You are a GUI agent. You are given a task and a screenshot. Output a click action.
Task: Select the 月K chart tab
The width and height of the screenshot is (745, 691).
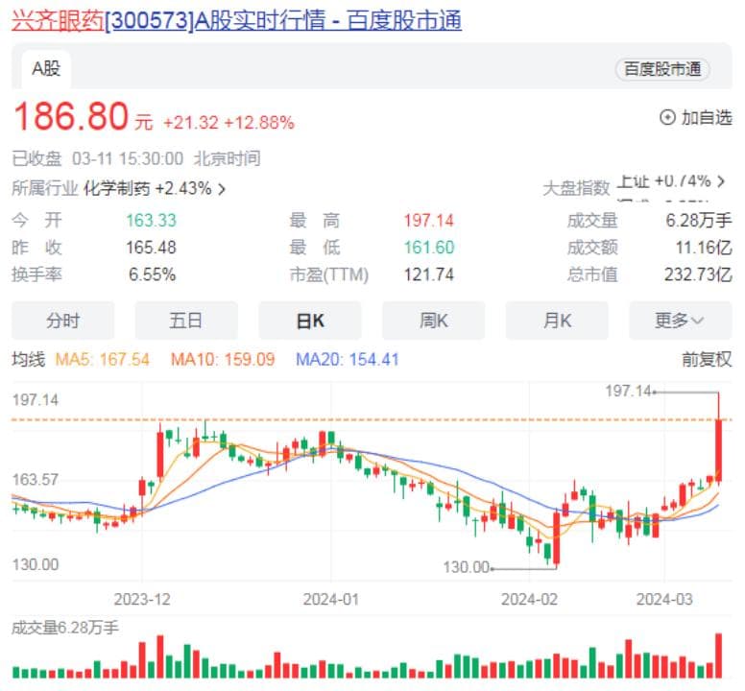coord(557,321)
